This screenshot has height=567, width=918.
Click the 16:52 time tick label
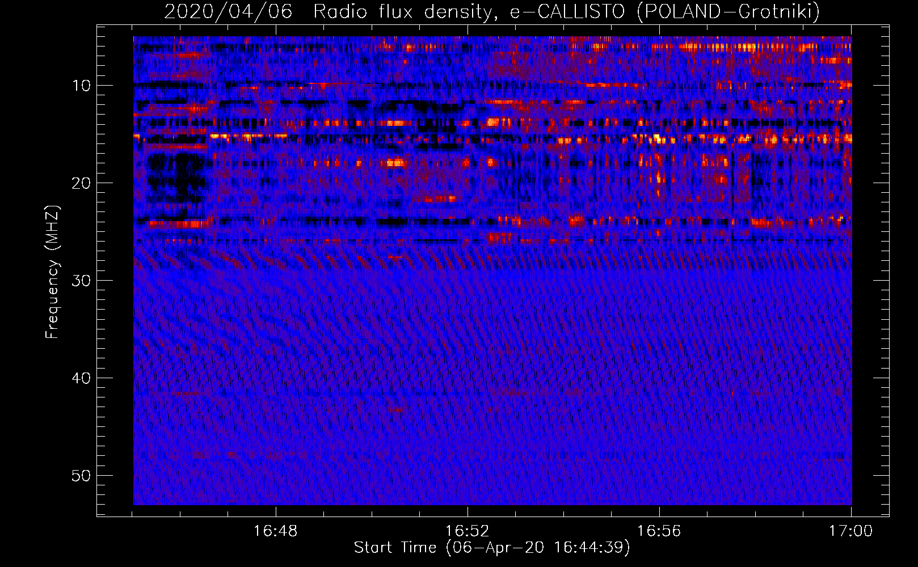pyautogui.click(x=468, y=531)
